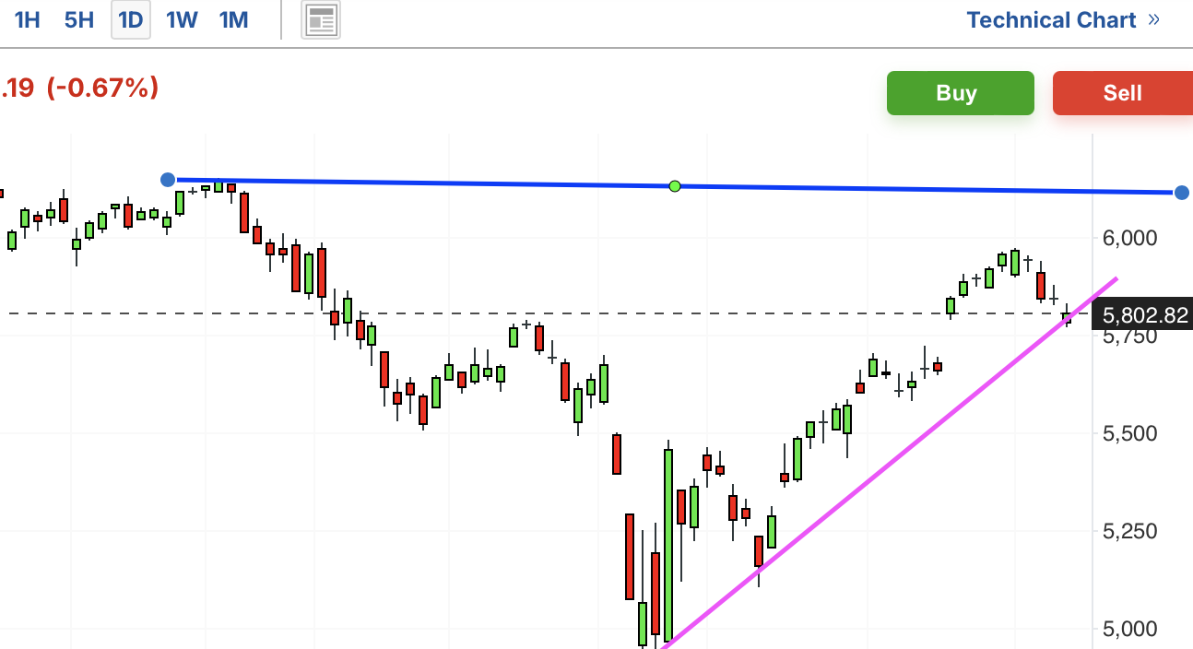Click the -0.67% change percentage text
This screenshot has height=649, width=1193.
[101, 88]
